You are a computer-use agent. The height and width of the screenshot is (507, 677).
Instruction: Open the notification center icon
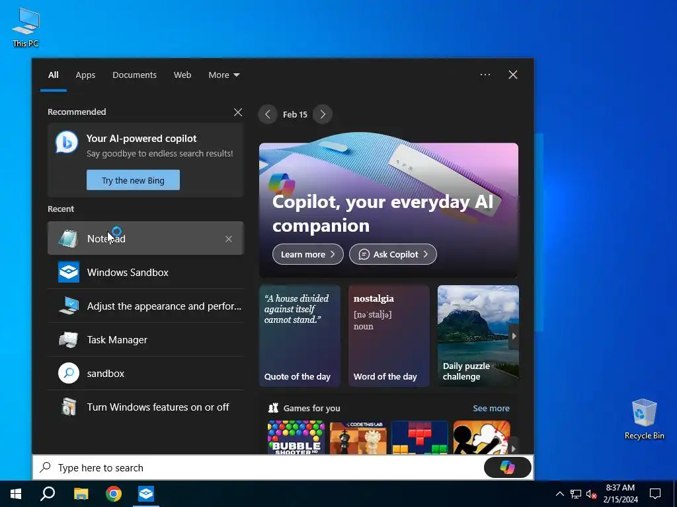tap(655, 494)
